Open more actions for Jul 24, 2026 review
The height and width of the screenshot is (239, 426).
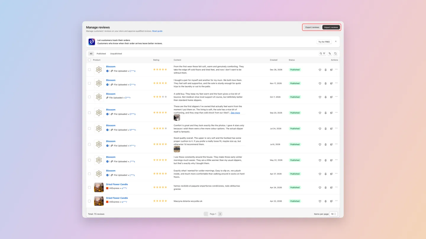tap(336, 128)
